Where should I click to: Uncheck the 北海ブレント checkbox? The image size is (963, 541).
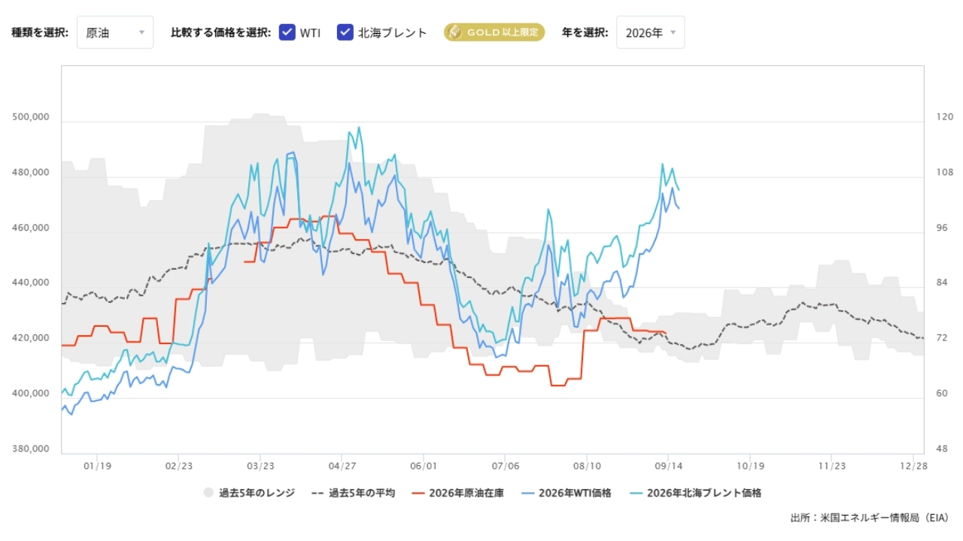345,32
